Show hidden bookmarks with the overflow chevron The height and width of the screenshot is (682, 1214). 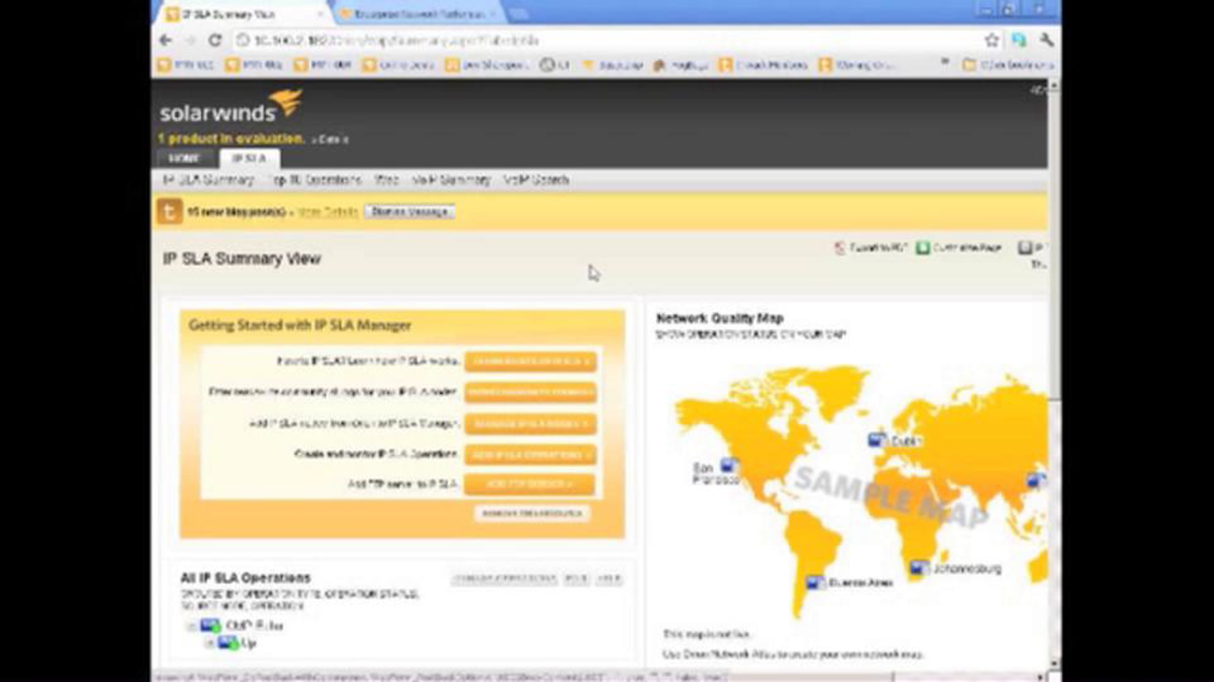pyautogui.click(x=944, y=62)
